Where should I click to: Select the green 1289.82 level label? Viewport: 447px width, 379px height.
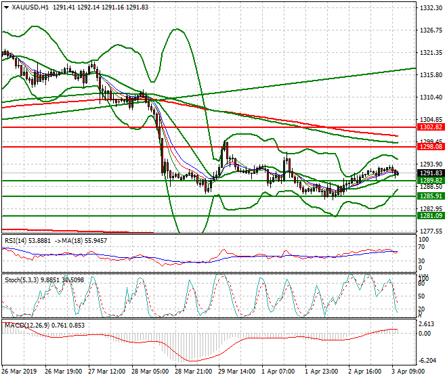pos(431,181)
